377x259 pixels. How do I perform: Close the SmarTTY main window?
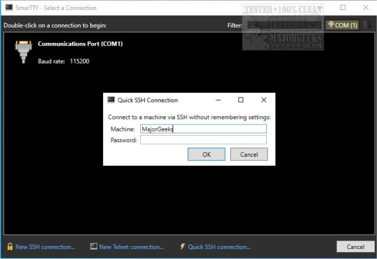tap(366, 8)
